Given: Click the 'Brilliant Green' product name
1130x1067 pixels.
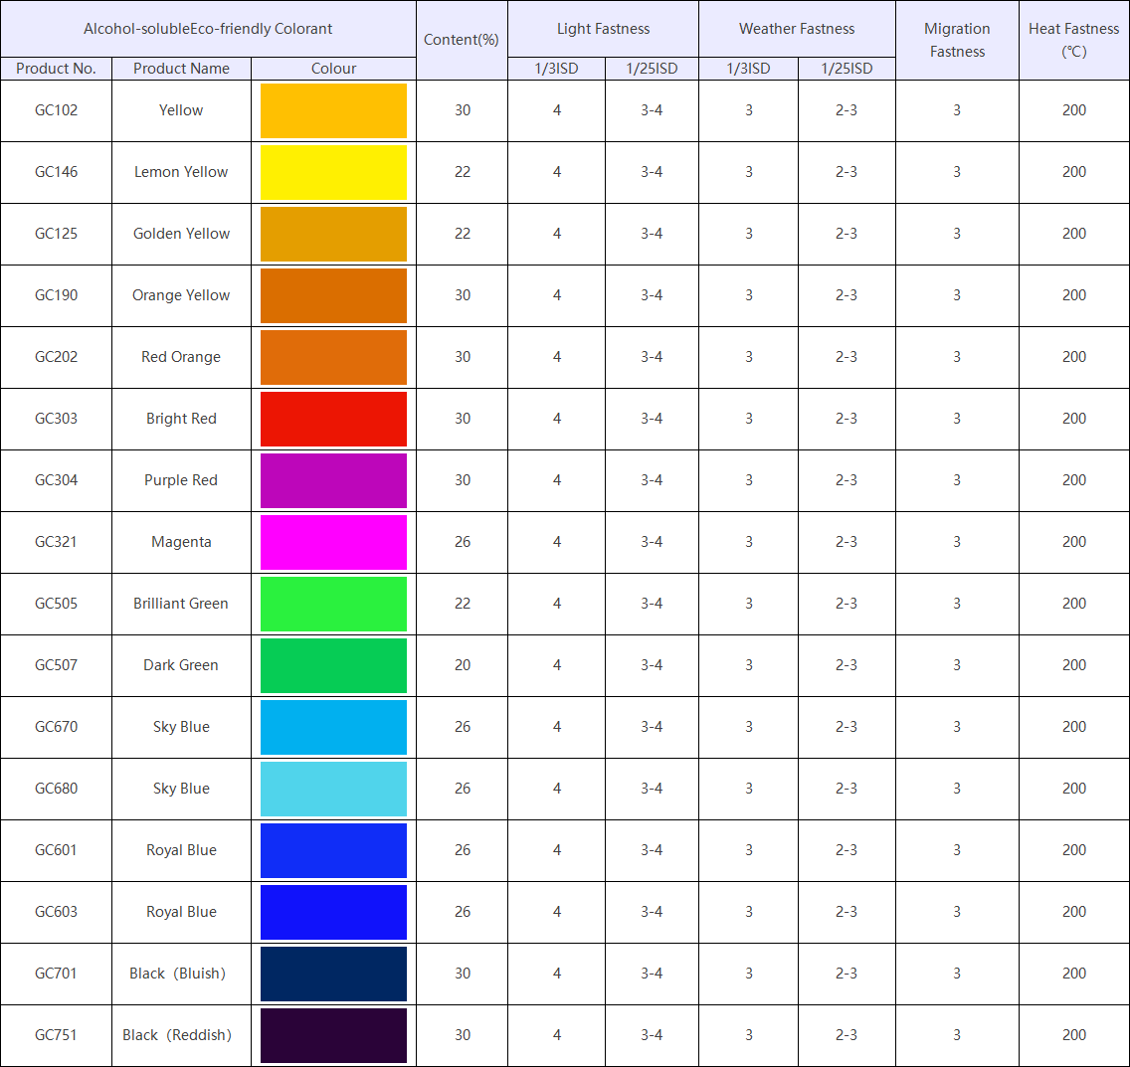Looking at the screenshot, I should point(181,604).
